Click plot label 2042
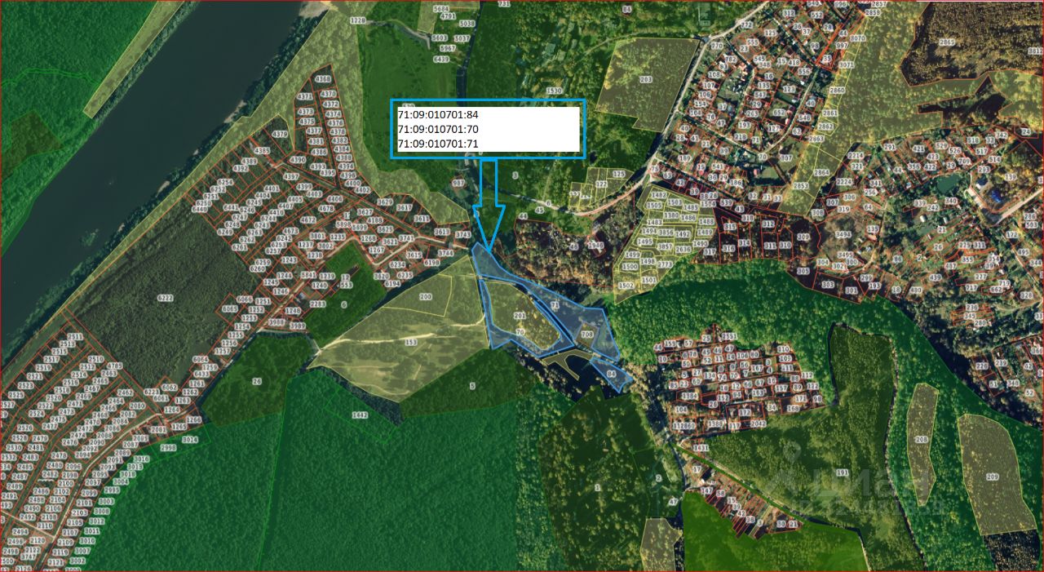This screenshot has height=572, width=1044. (758, 424)
